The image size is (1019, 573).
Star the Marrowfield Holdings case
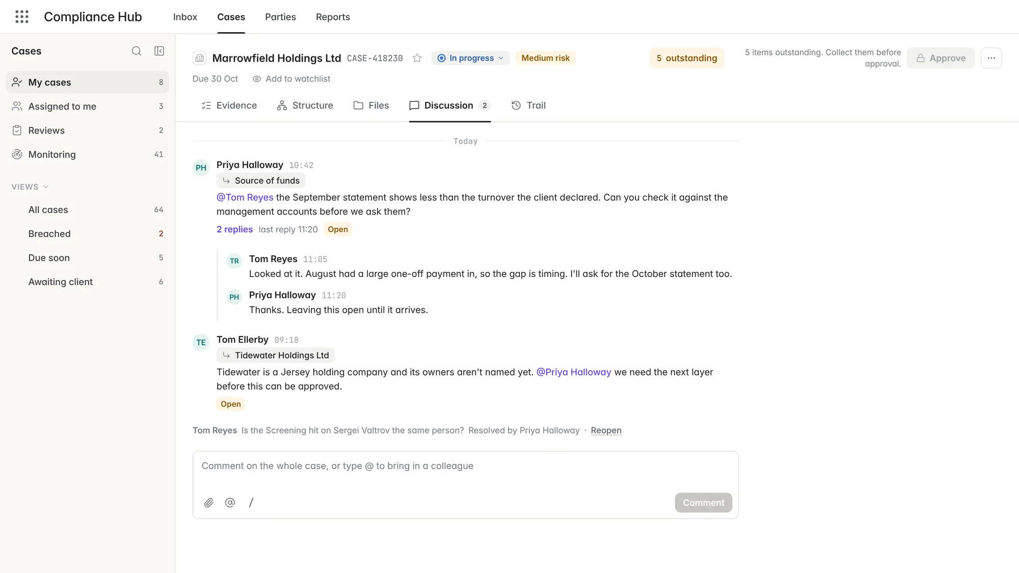(x=417, y=58)
